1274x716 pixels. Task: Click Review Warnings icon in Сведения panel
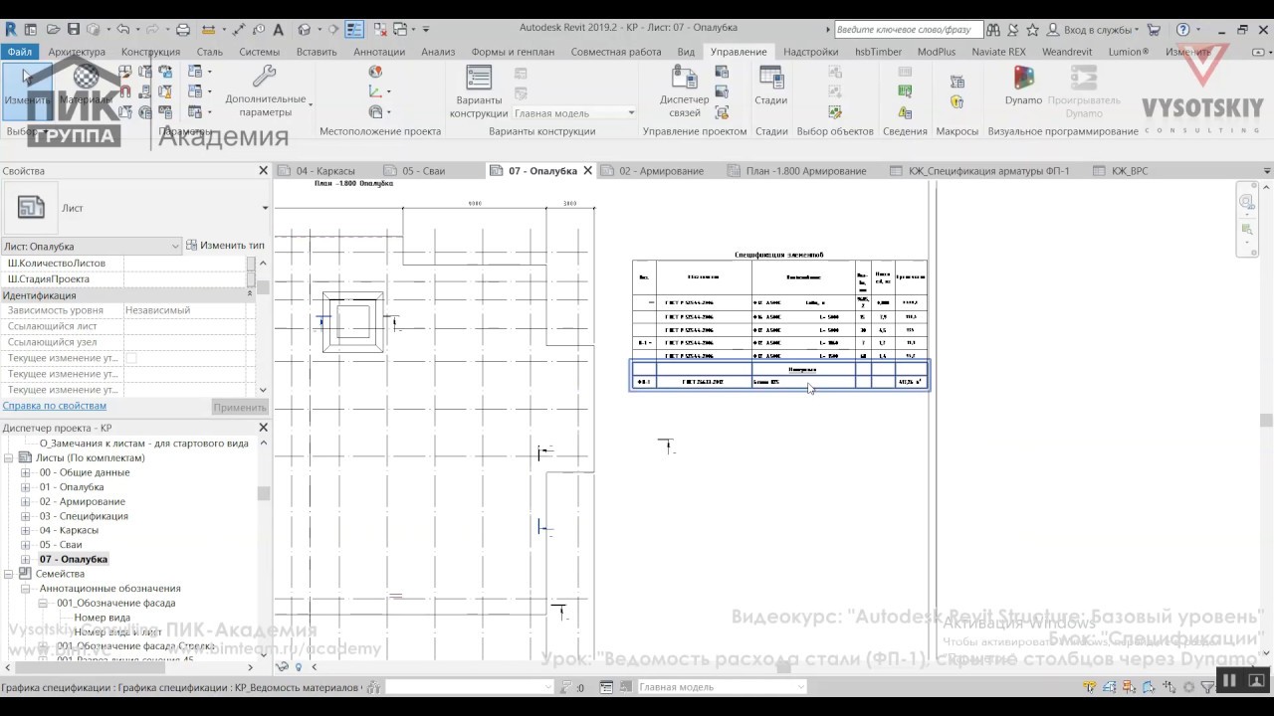pos(905,113)
